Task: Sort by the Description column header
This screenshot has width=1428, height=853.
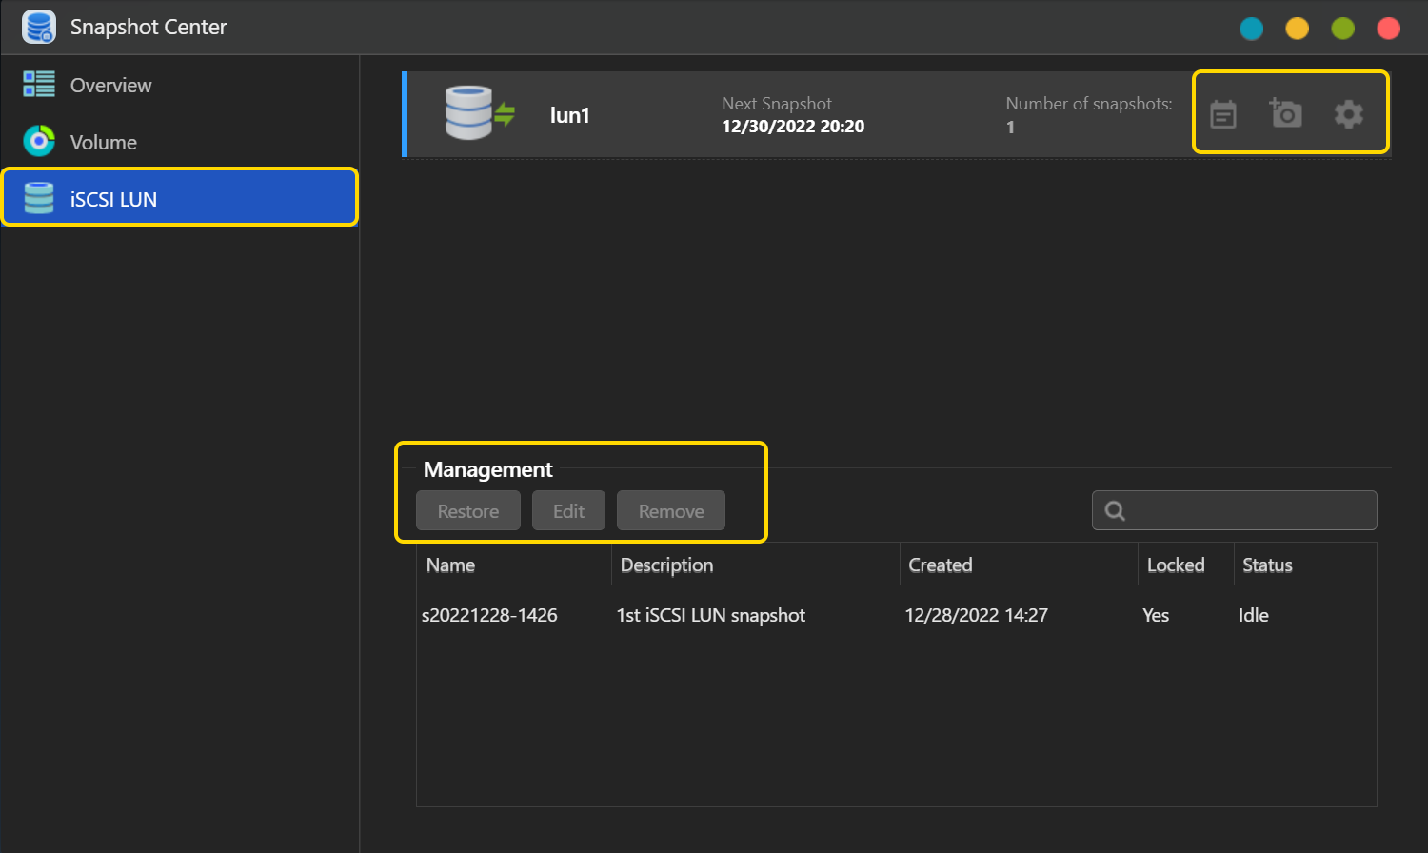Action: (x=666, y=565)
